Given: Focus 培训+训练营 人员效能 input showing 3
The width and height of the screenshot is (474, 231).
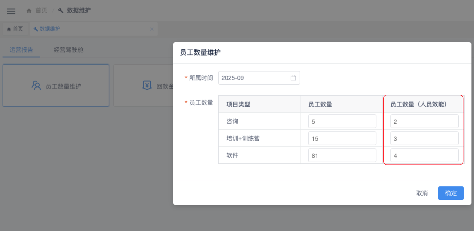Looking at the screenshot, I should click(x=424, y=138).
